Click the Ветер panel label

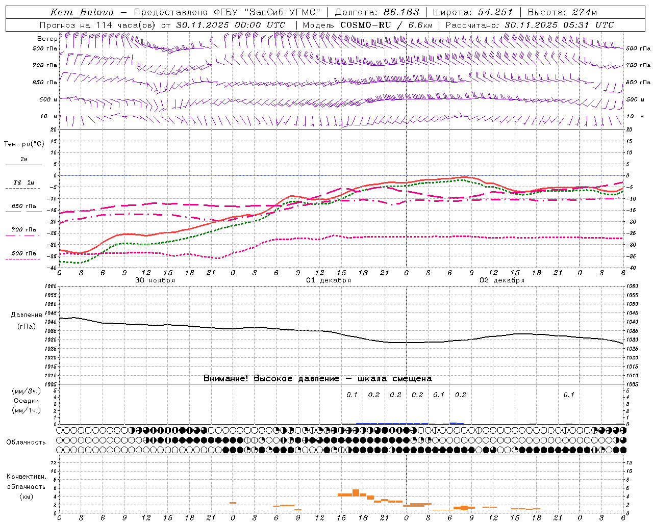point(47,39)
